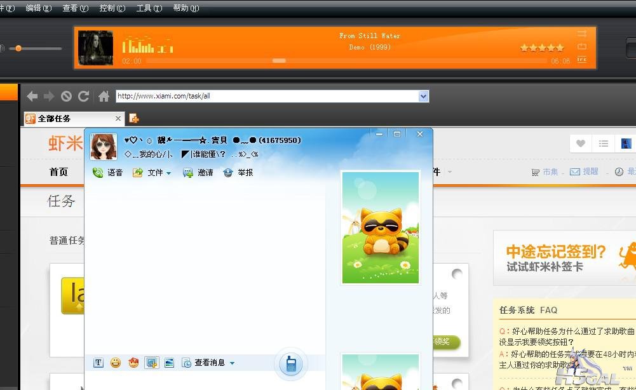Click the album cover thumbnail in player

96,48
